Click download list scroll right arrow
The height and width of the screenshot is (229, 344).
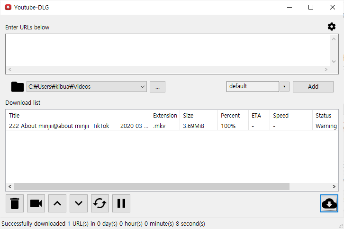334,186
